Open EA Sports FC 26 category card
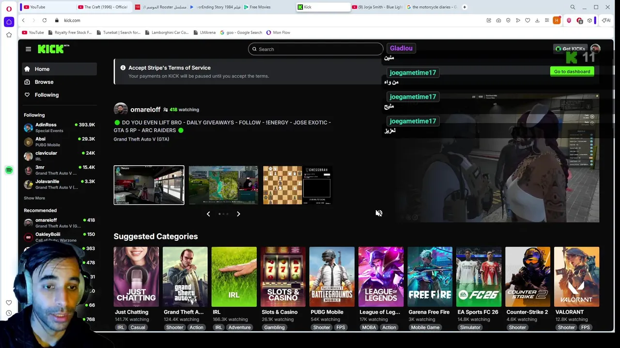The height and width of the screenshot is (348, 620). (479, 277)
